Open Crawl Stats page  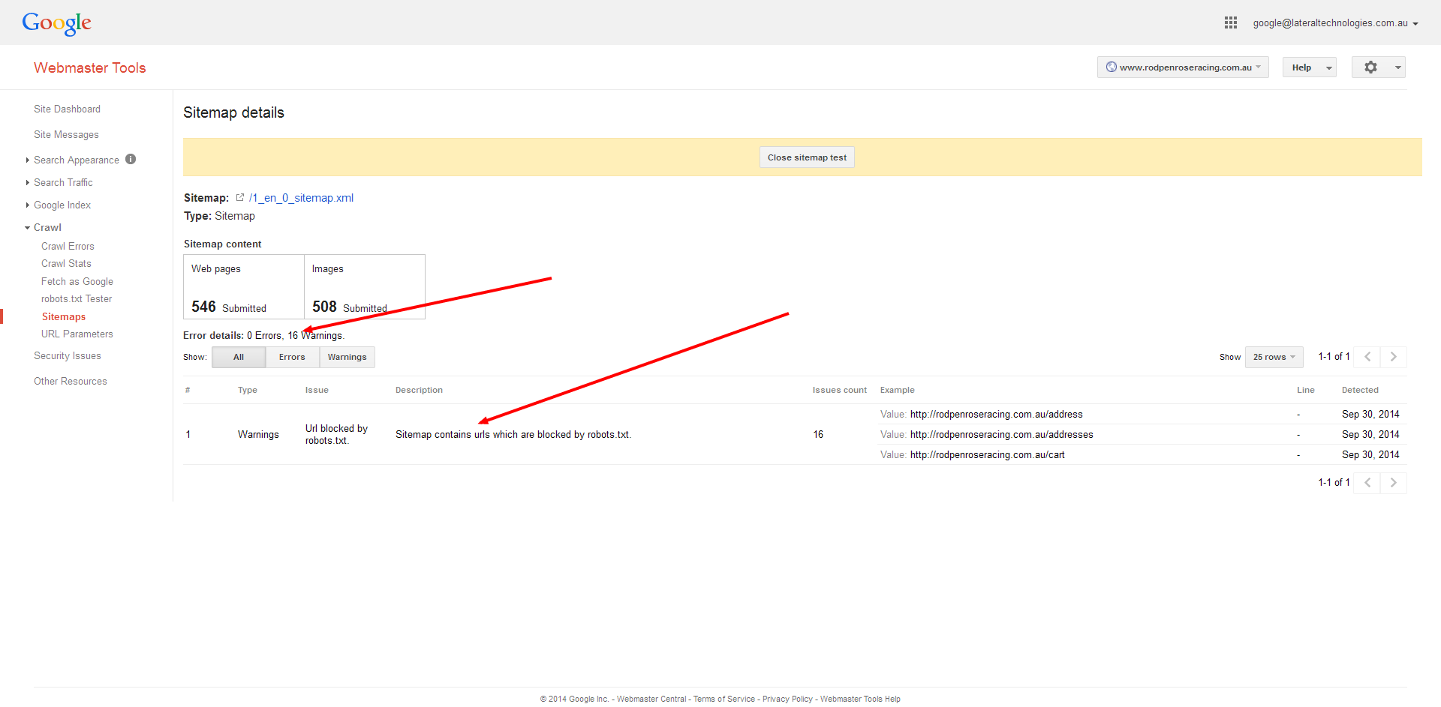(66, 263)
